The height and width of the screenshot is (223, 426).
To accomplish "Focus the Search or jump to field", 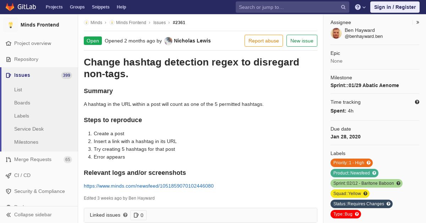I will [x=293, y=7].
